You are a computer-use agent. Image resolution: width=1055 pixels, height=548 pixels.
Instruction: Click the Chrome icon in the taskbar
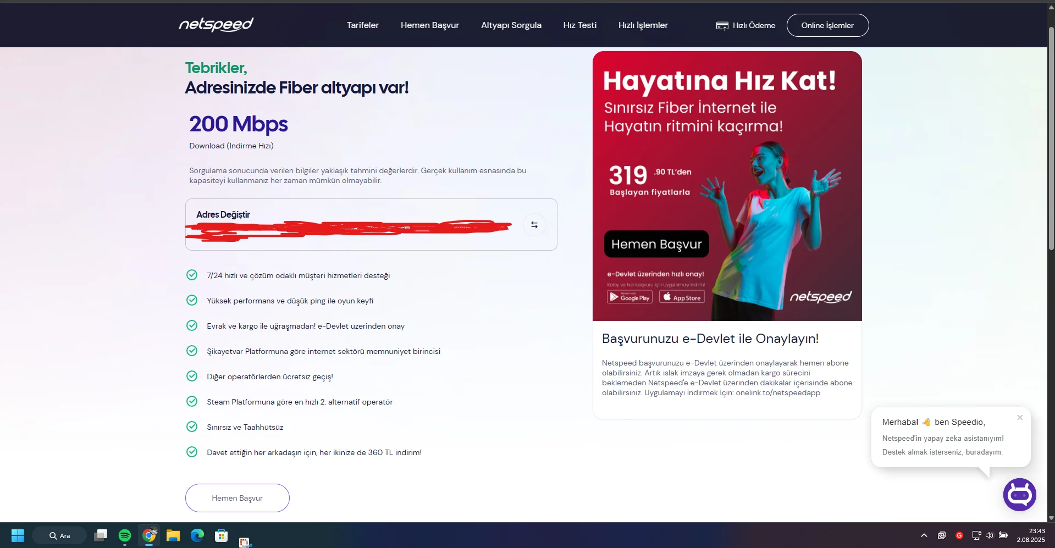pyautogui.click(x=149, y=535)
